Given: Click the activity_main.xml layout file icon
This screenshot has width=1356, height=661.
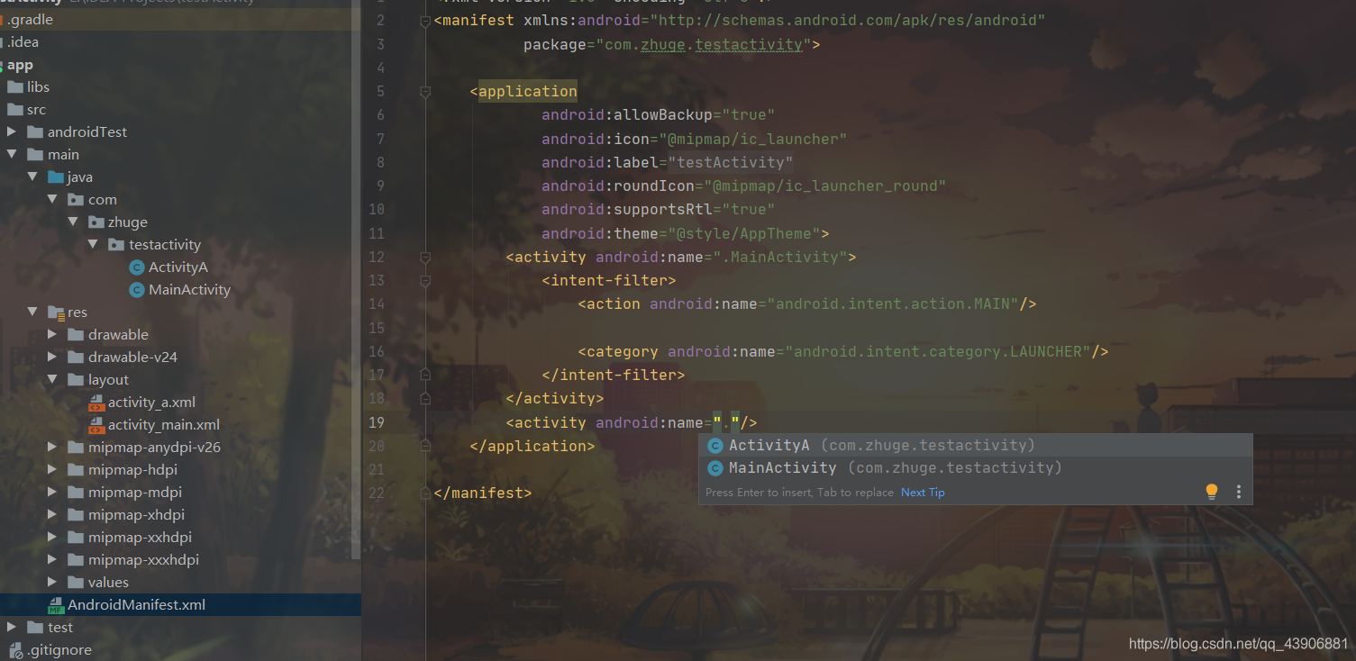Looking at the screenshot, I should coord(96,425).
